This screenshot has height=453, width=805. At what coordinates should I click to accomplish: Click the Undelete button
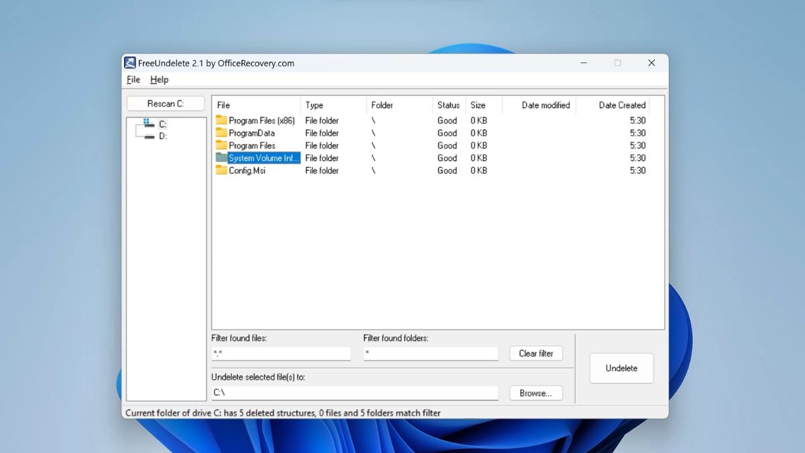tap(621, 368)
